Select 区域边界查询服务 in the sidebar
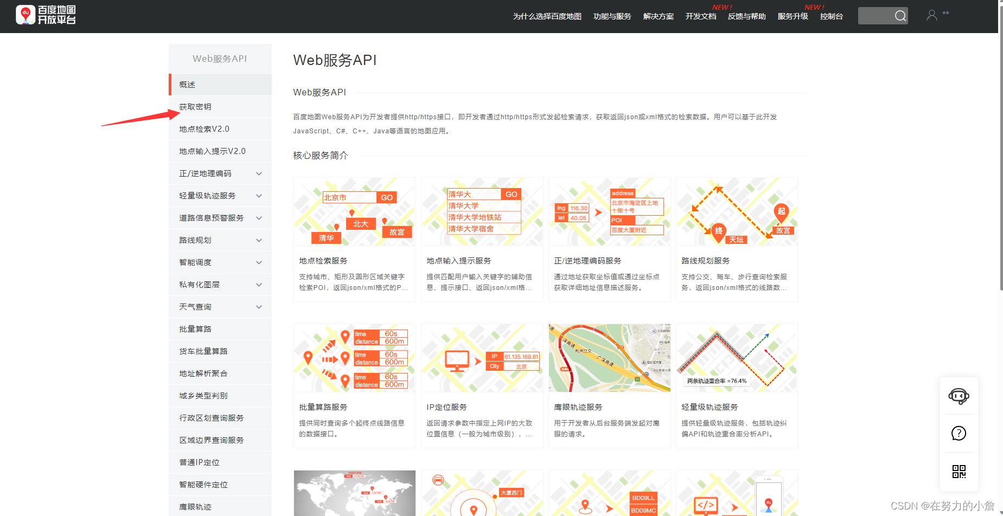Screen dimensions: 1003x516 [x=220, y=440]
